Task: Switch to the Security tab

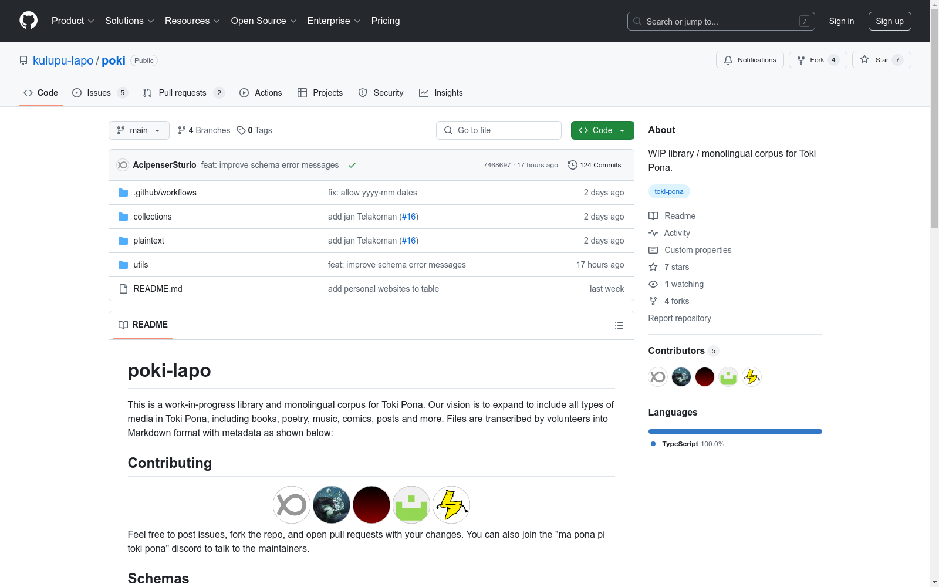Action: coord(381,93)
